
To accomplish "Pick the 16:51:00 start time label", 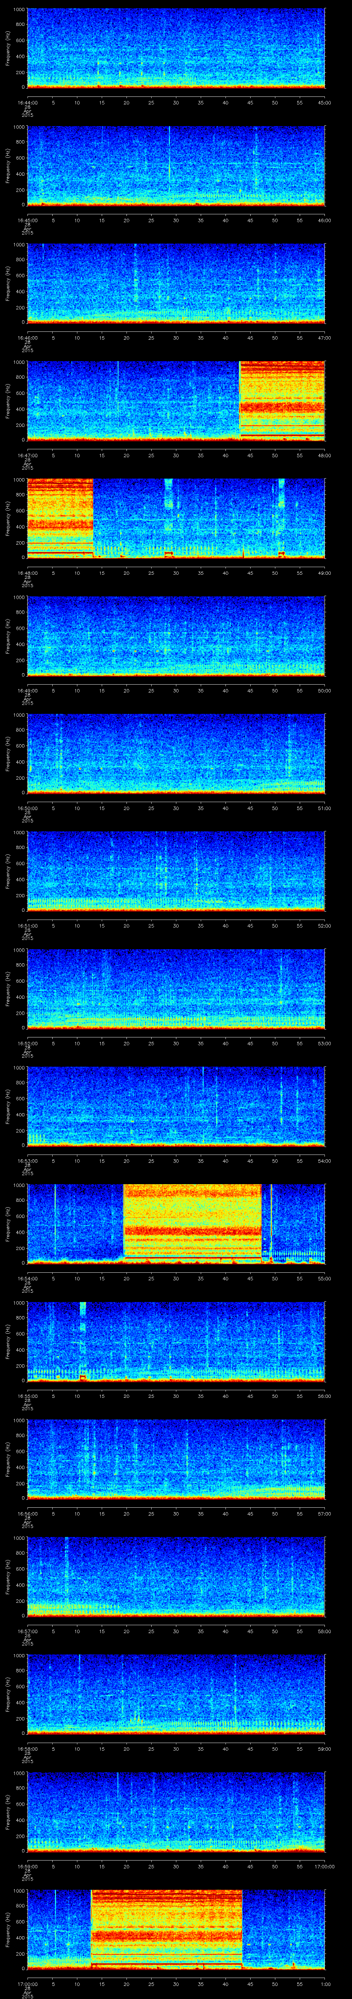I will (x=28, y=925).
